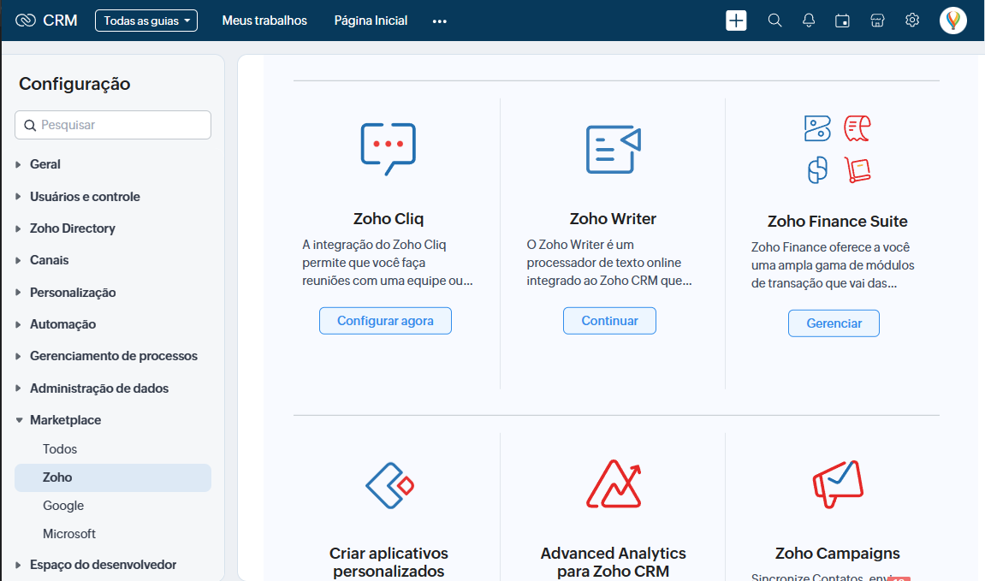Expand the Geral section
The image size is (985, 581).
click(18, 164)
